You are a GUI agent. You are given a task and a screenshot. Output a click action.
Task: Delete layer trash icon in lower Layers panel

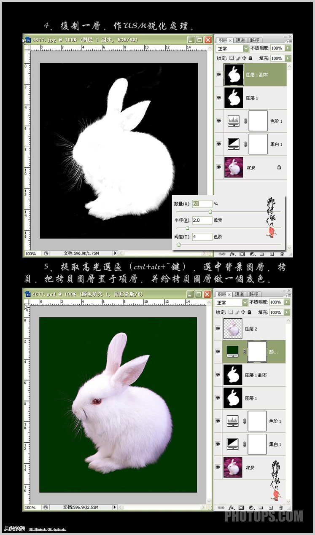tap(281, 508)
